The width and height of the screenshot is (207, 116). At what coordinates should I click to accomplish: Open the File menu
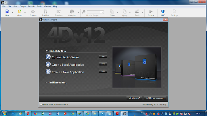[x=4, y=6]
